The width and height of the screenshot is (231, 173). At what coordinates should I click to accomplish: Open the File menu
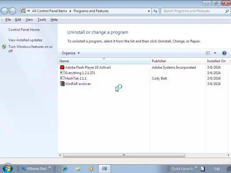coord(8,20)
